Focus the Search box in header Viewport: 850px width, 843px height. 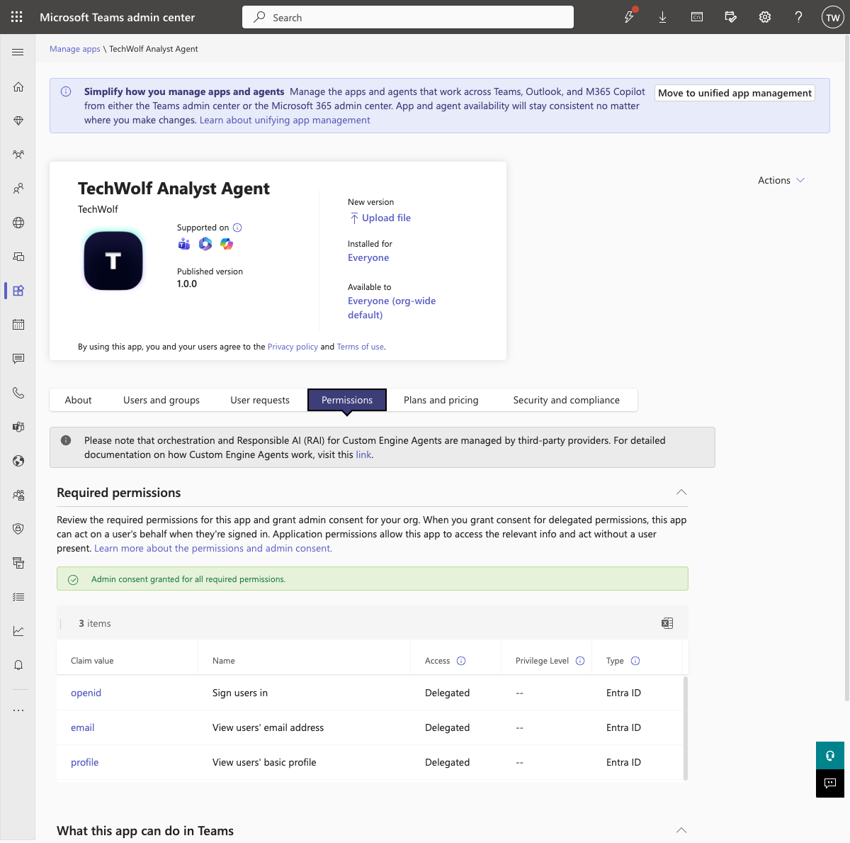[x=408, y=17]
